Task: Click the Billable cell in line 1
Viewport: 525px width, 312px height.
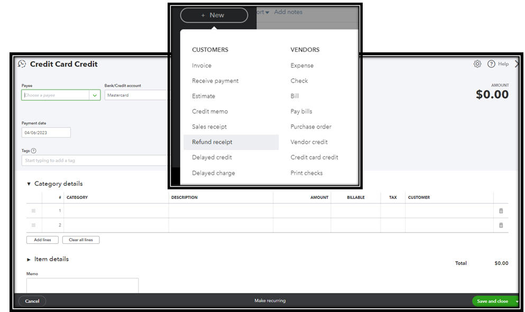Action: (356, 211)
